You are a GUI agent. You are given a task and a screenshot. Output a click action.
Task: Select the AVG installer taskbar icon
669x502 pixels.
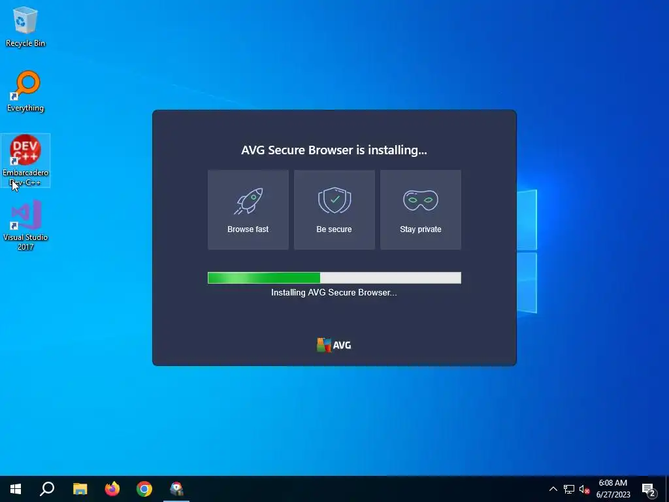(176, 489)
